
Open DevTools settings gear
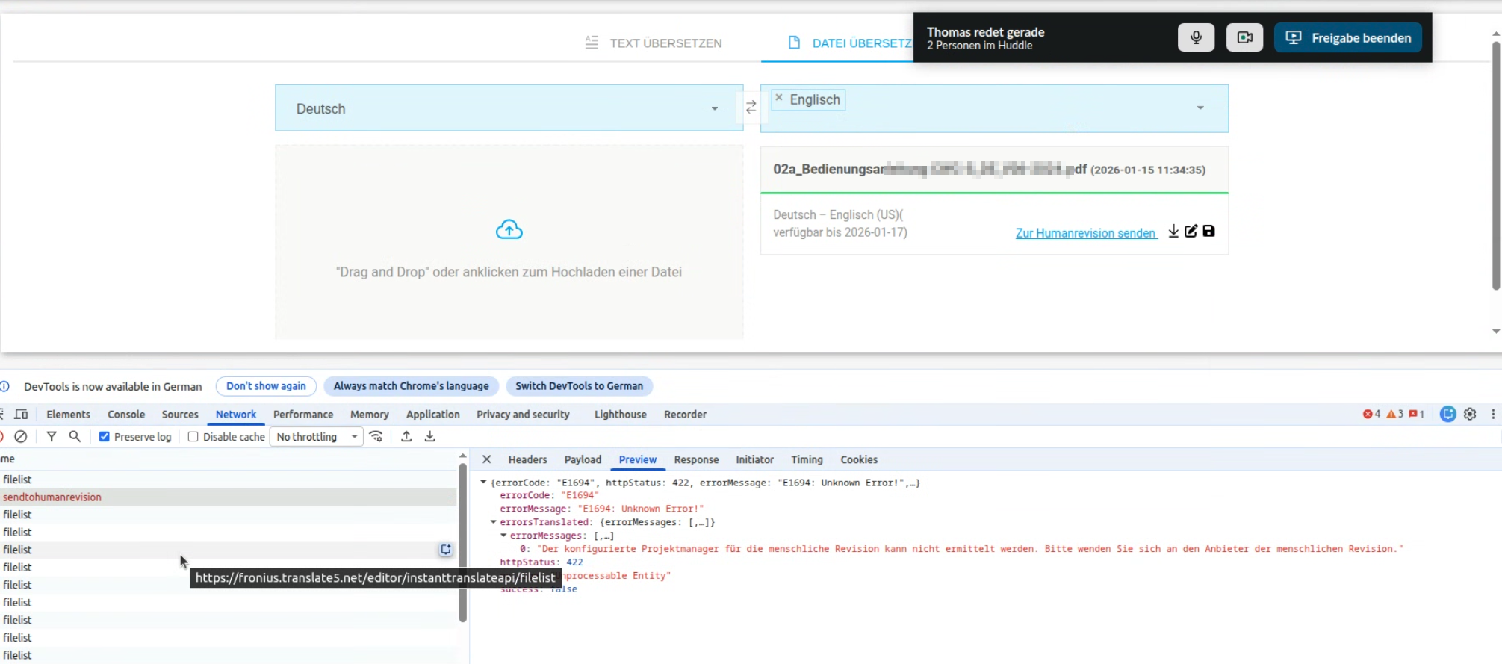coord(1470,415)
